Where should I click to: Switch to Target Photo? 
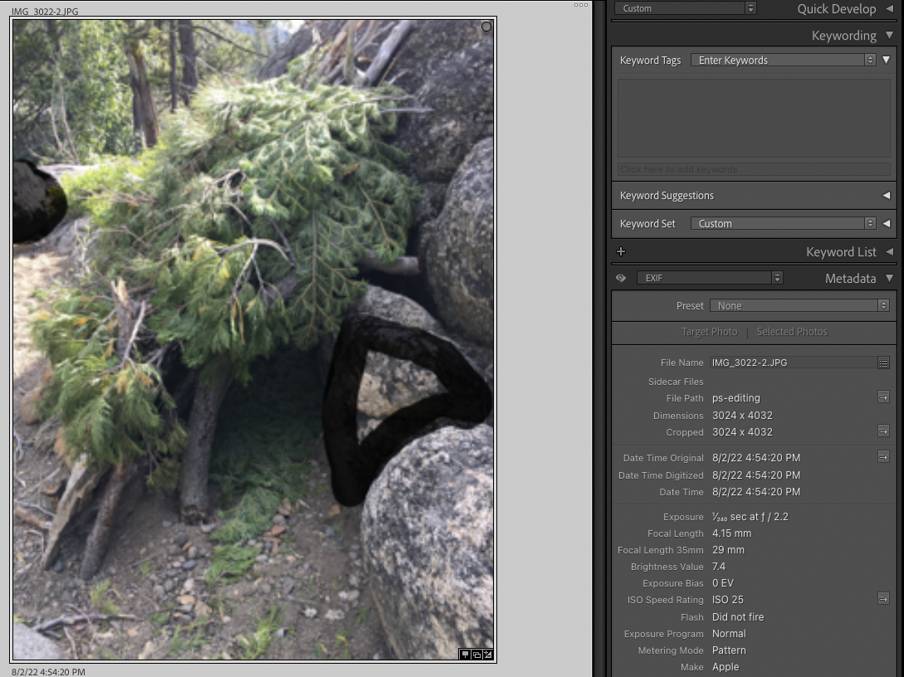(x=710, y=332)
